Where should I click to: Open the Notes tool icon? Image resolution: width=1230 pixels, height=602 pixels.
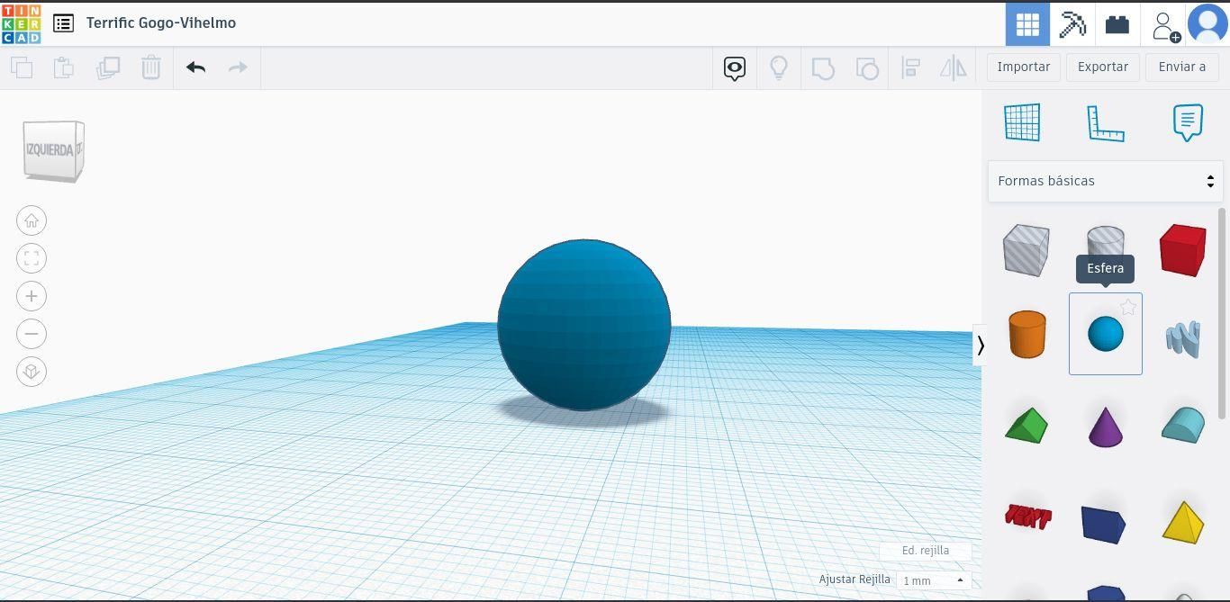coord(1188,122)
